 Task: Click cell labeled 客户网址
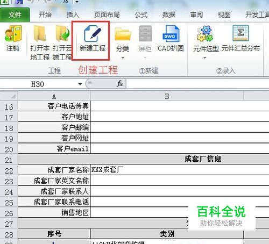pyautogui.click(x=54, y=138)
